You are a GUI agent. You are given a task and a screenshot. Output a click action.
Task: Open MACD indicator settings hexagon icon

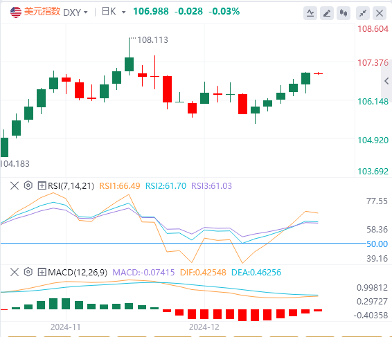28,272
